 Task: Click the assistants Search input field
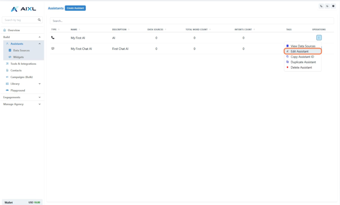[192, 21]
